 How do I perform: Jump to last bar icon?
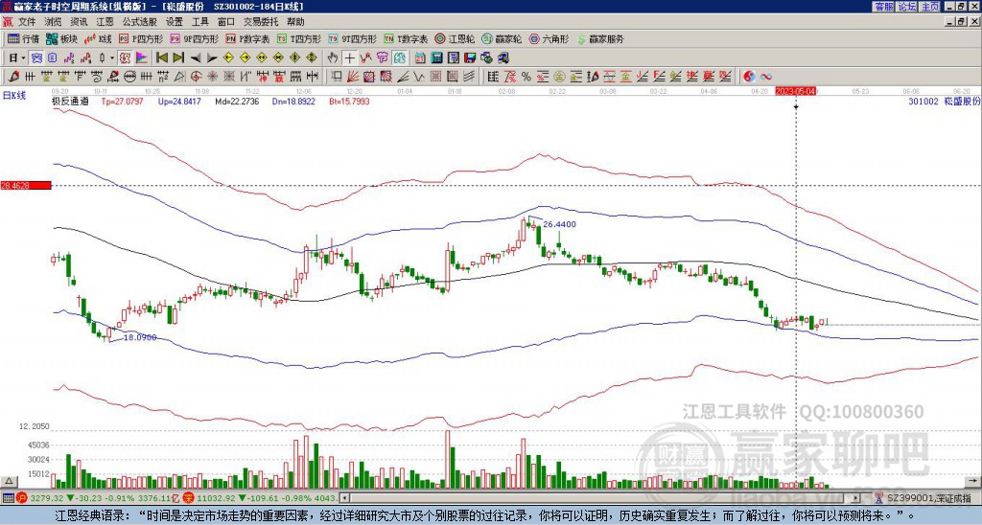coord(178,57)
